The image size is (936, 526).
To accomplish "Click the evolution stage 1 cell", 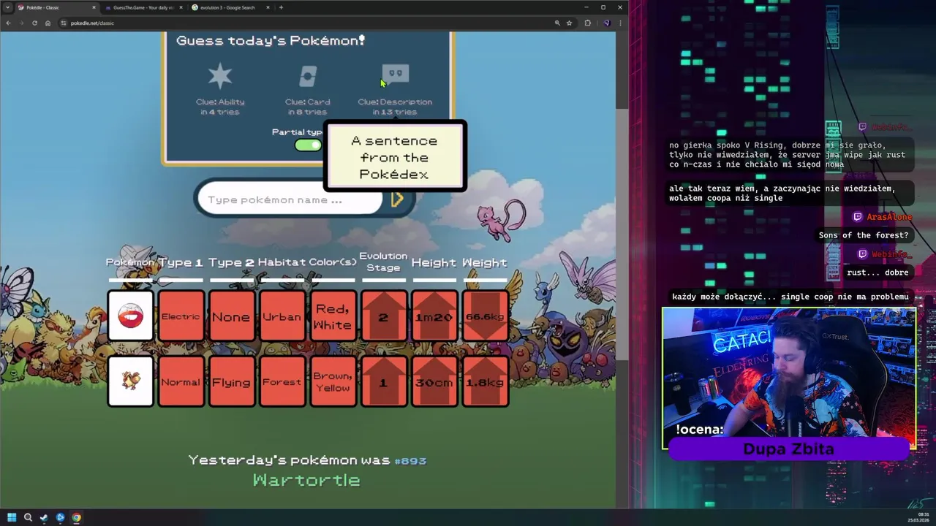I will click(383, 381).
